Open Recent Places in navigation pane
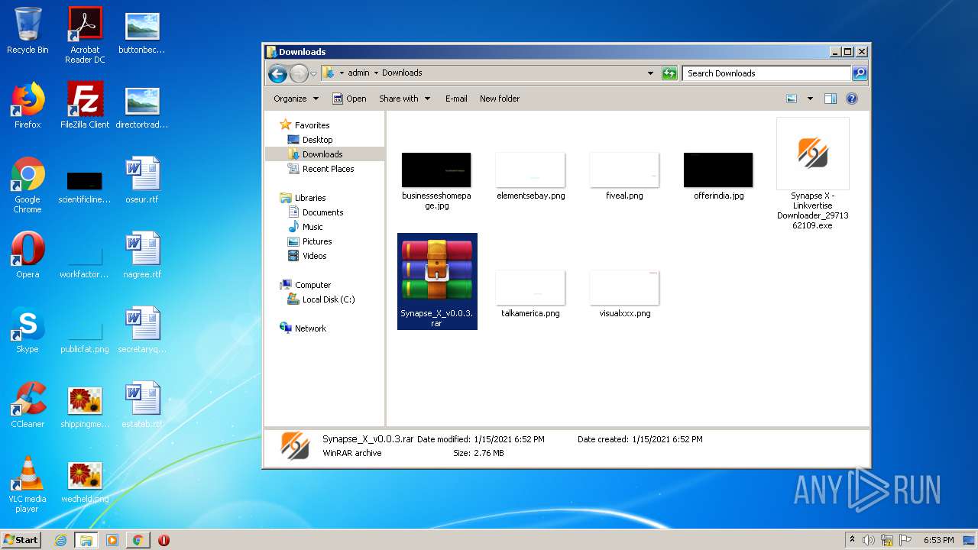This screenshot has height=550, width=978. pyautogui.click(x=321, y=169)
